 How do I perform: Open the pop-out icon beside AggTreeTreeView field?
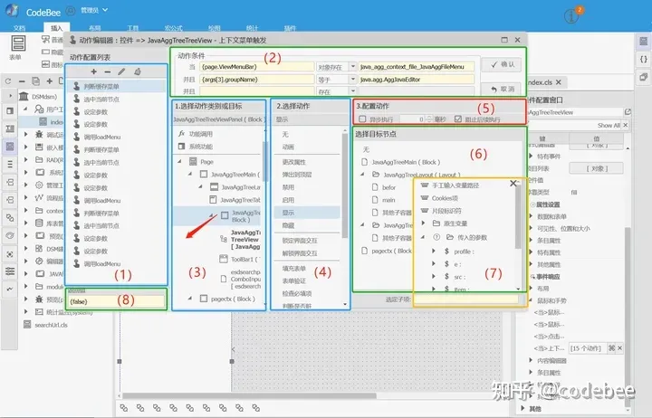click(x=628, y=112)
